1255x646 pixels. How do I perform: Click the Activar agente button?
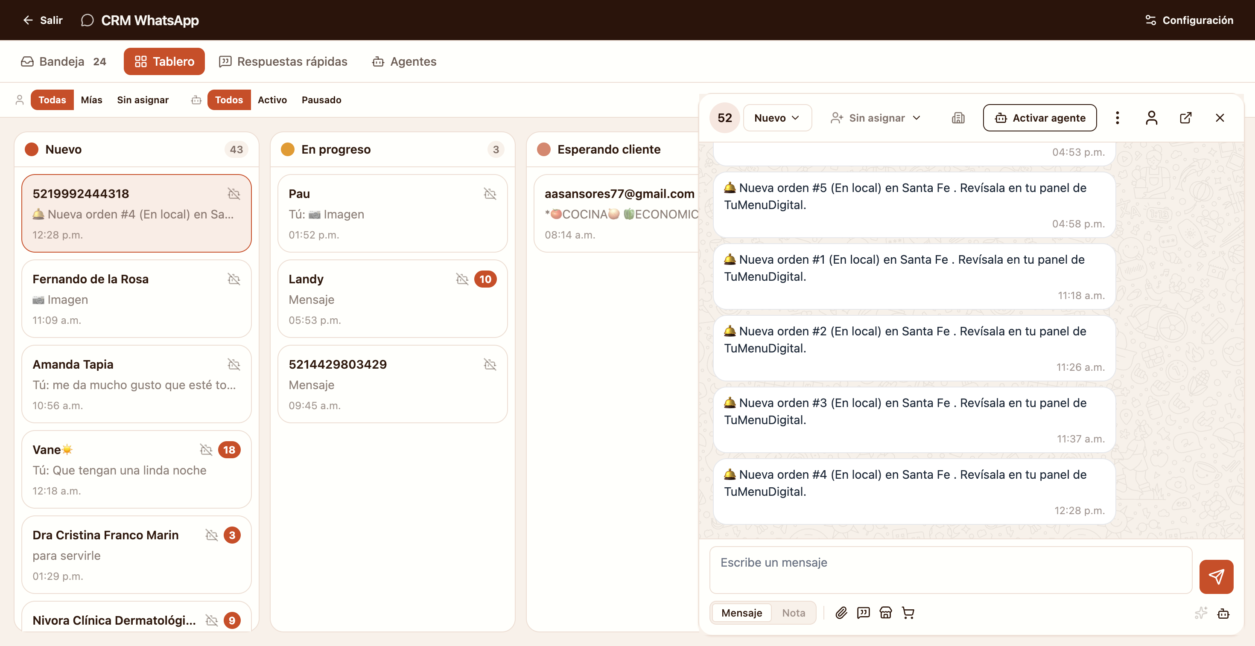(x=1040, y=118)
